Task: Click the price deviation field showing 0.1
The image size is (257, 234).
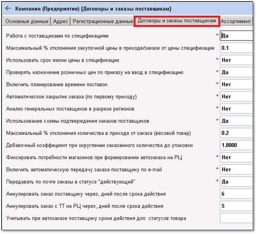Action: pos(236,48)
